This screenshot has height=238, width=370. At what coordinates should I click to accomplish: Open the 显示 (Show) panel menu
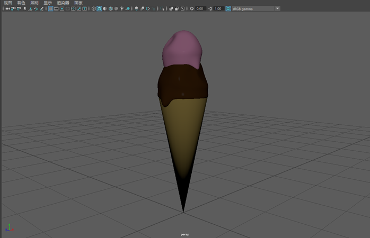(x=48, y=3)
